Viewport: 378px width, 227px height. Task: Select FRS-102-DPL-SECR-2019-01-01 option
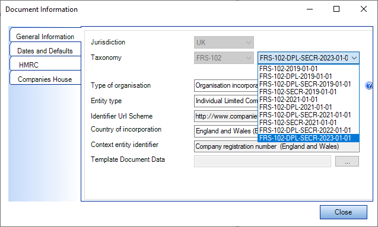[309, 84]
